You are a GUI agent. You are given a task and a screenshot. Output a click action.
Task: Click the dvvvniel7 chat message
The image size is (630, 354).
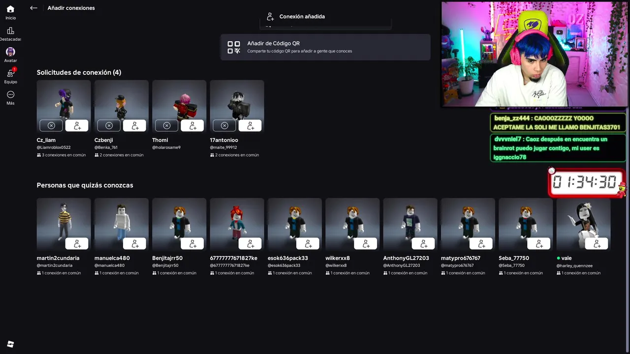[558, 148]
